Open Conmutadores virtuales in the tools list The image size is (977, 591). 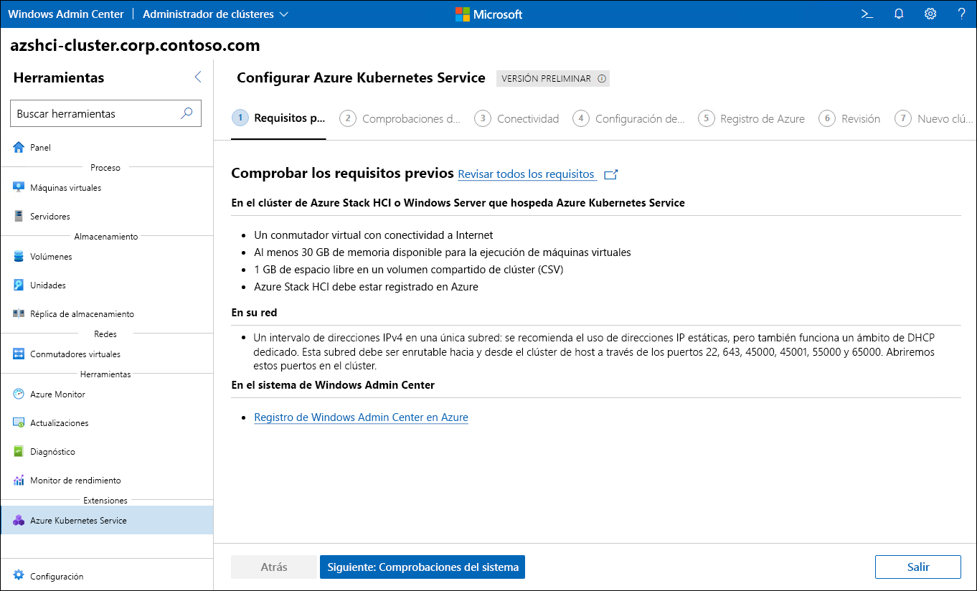click(107, 354)
